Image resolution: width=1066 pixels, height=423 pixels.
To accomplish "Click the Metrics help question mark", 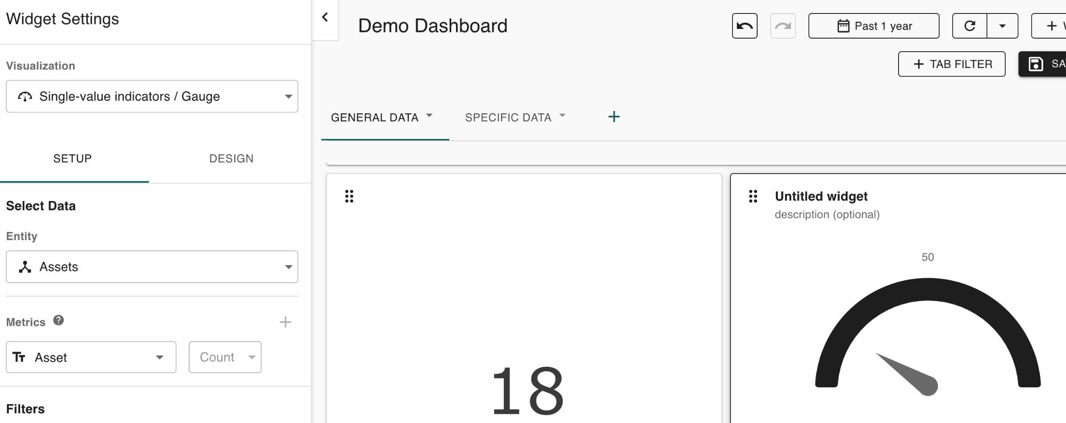I will tap(58, 320).
